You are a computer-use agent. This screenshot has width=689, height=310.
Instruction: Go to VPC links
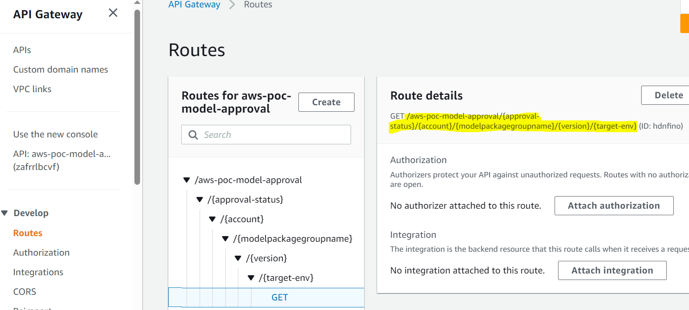click(32, 89)
